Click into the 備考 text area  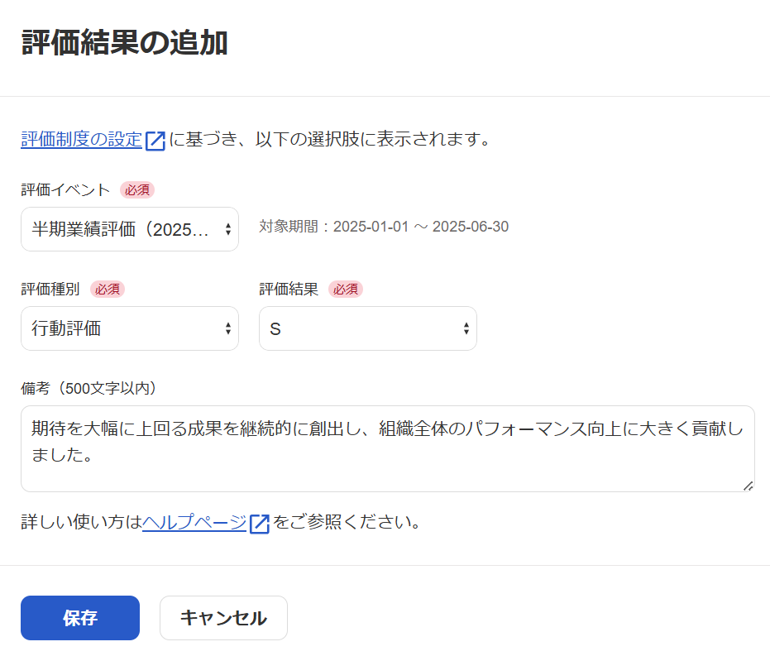387,449
